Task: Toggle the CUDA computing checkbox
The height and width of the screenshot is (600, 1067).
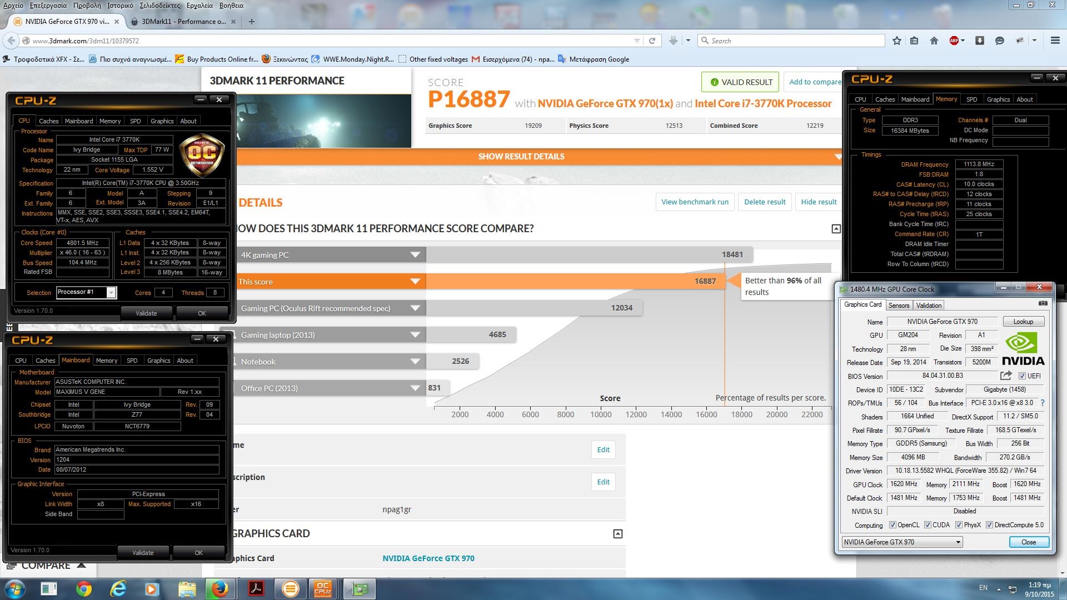Action: pos(928,525)
